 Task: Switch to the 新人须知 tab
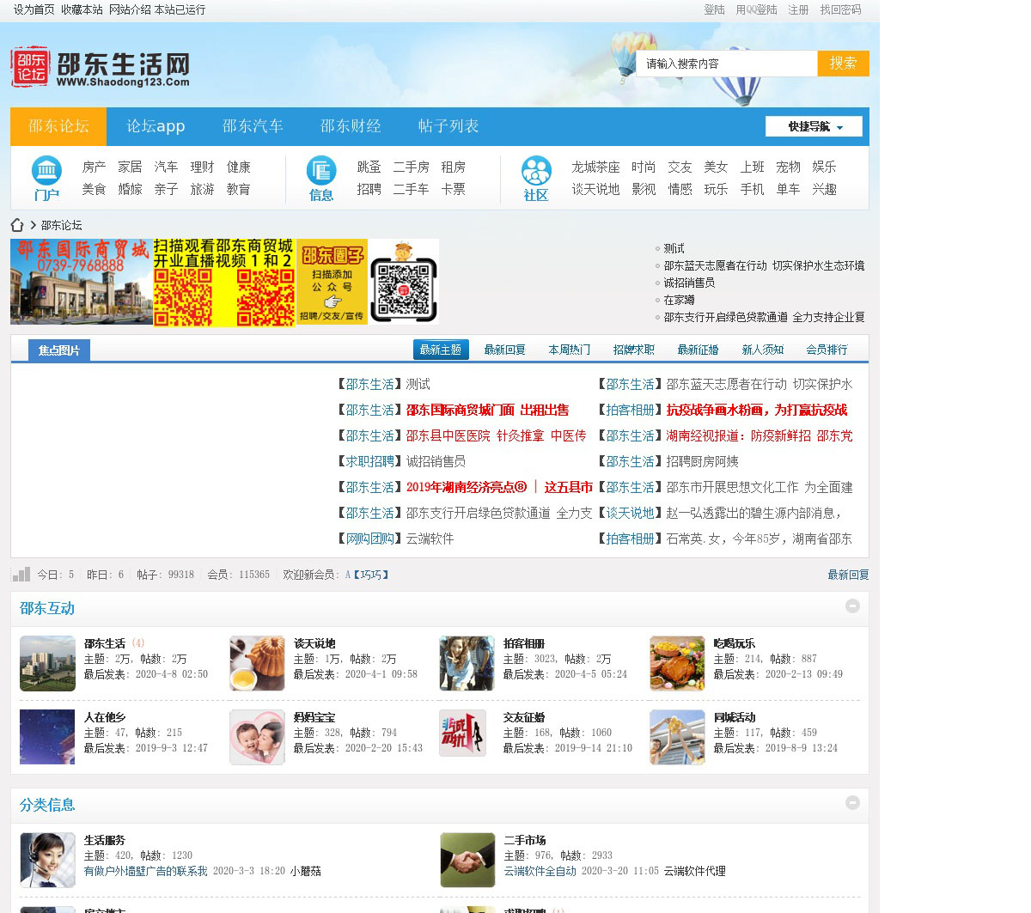pyautogui.click(x=762, y=350)
